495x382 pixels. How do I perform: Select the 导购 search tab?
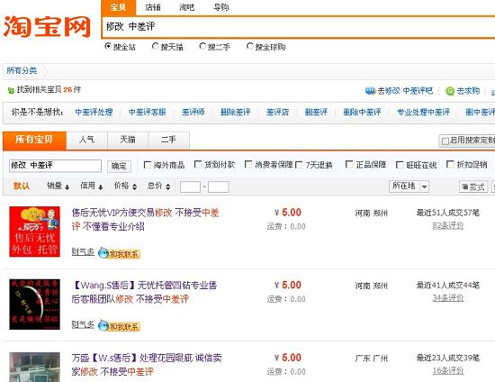point(221,7)
